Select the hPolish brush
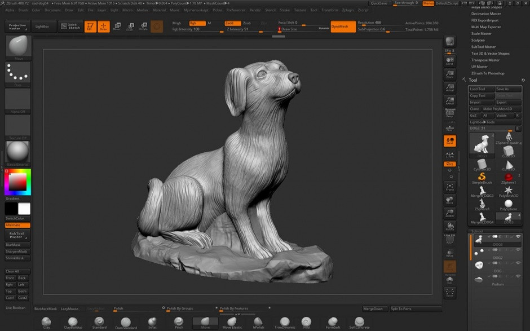Screen dimensions: 530x331 258,322
